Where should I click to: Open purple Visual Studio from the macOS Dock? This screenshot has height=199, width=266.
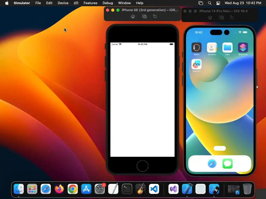[x=173, y=189]
